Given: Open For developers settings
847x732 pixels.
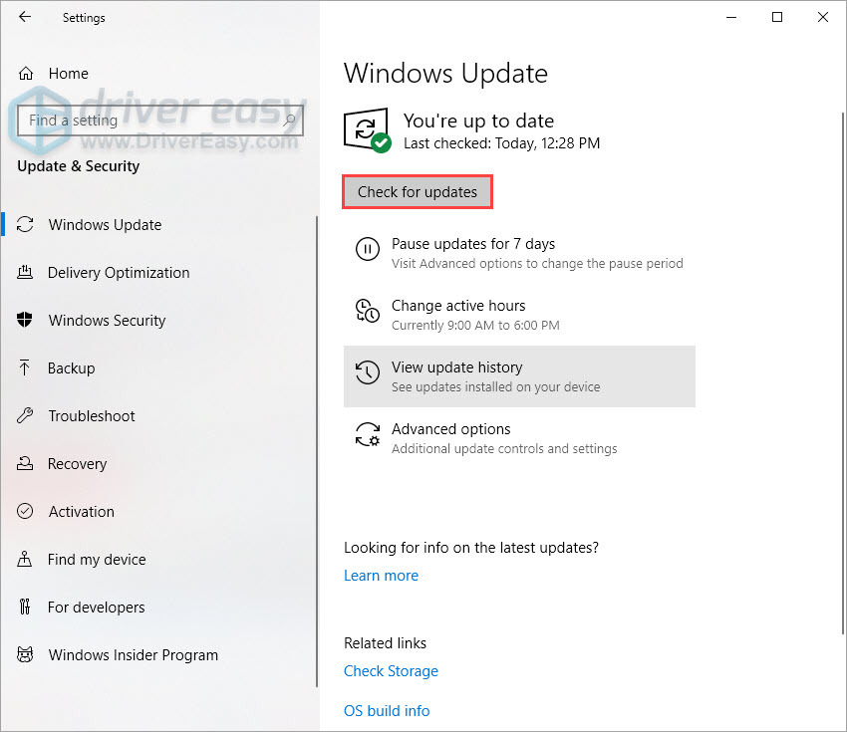Looking at the screenshot, I should 158,607.
